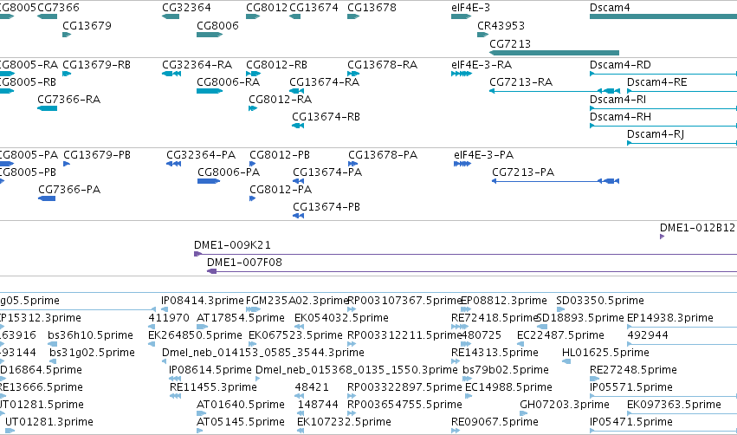Click the CG32364-PA protein label

tap(201, 155)
